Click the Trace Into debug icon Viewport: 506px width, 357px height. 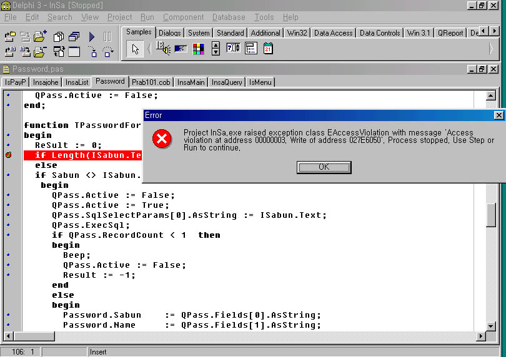point(92,52)
